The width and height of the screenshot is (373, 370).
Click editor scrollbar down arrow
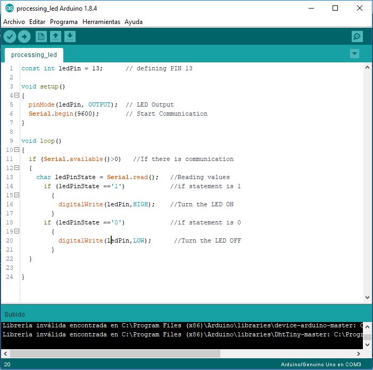[367, 297]
